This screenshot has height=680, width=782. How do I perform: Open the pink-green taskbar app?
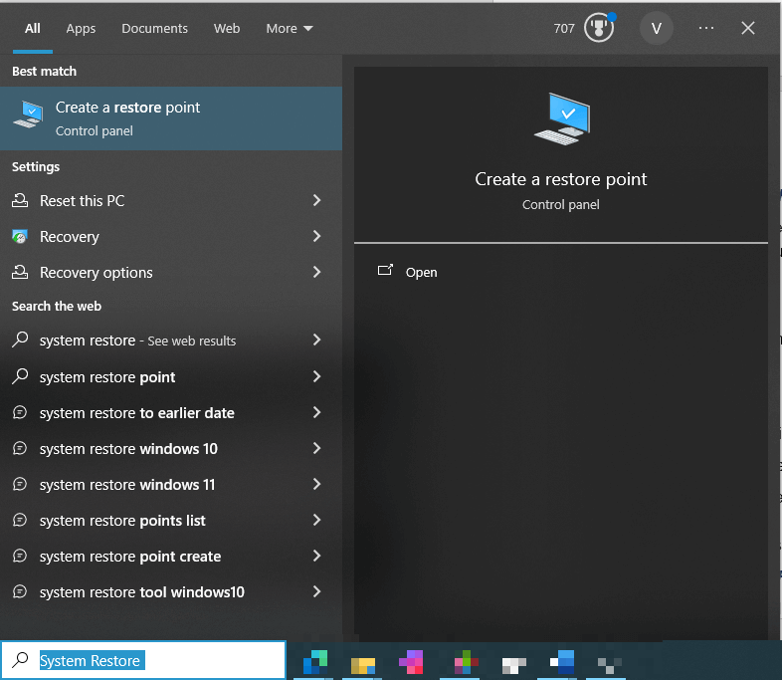466,662
